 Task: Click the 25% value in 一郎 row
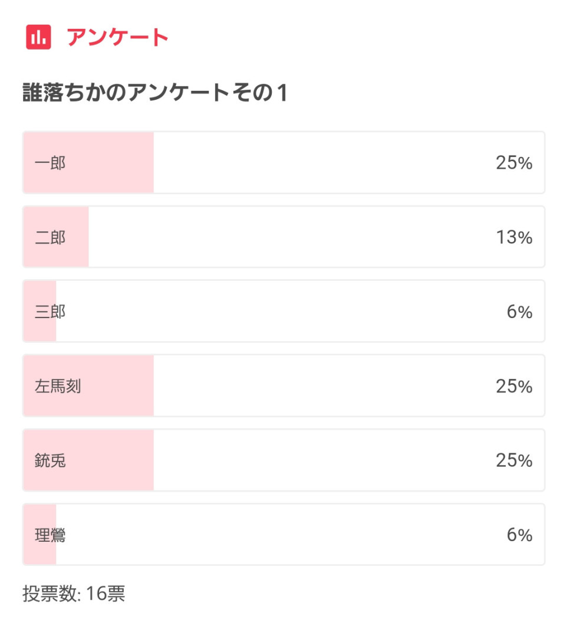click(x=514, y=163)
